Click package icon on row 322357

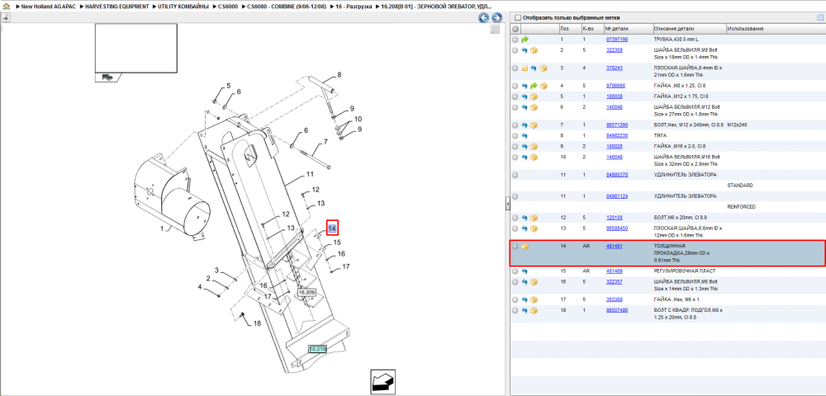pos(534,282)
